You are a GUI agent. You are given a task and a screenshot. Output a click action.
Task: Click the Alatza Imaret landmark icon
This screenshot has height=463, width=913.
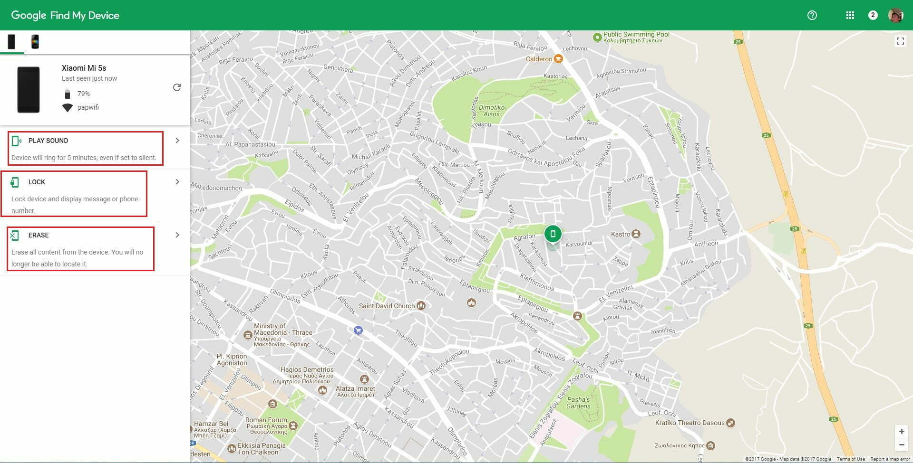click(x=365, y=379)
